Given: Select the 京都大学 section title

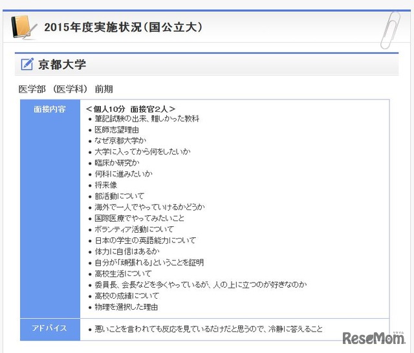Looking at the screenshot, I should tap(62, 65).
